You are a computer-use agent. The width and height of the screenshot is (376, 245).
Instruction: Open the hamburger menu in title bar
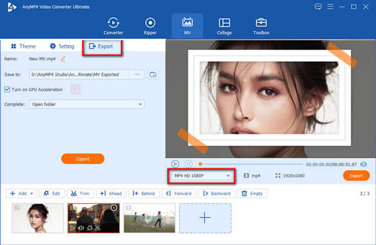point(330,6)
